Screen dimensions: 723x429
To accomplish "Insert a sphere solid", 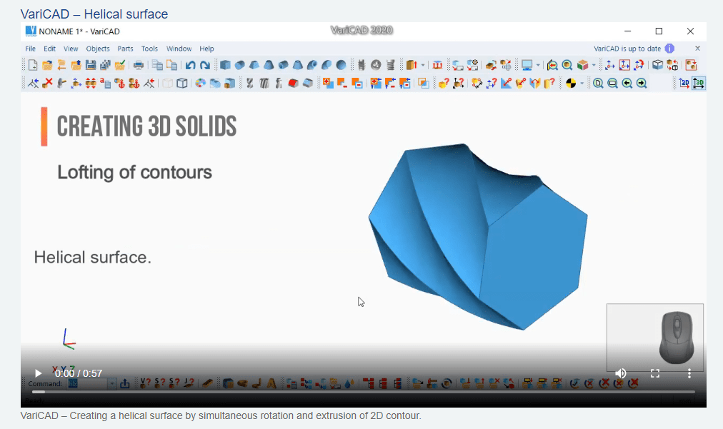I will 341,65.
